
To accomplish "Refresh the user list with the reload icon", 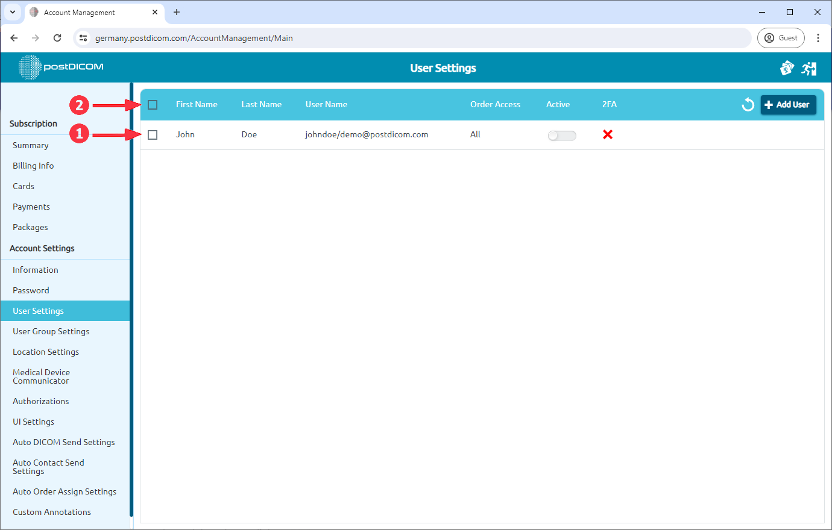I will click(x=748, y=104).
